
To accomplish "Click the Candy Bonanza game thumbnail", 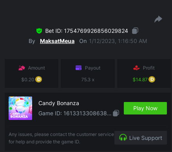I will click(20, 108).
